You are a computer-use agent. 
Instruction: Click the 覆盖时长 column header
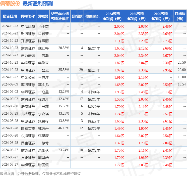click(92, 16)
